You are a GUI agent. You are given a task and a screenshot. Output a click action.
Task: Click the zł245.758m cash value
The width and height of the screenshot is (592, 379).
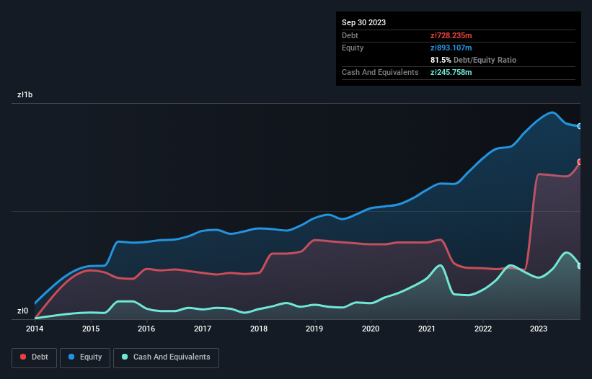click(x=451, y=72)
